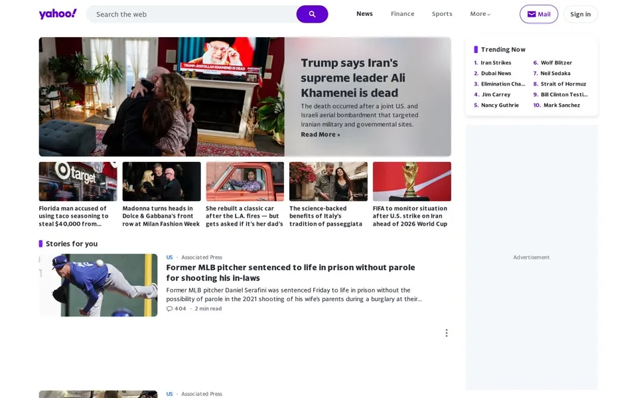The image size is (637, 398).
Task: Read Madonna Dolce & Gabbana story
Action: [161, 216]
